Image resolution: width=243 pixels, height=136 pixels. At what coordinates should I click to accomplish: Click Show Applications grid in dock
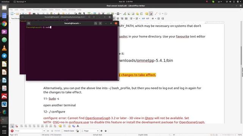4,132
